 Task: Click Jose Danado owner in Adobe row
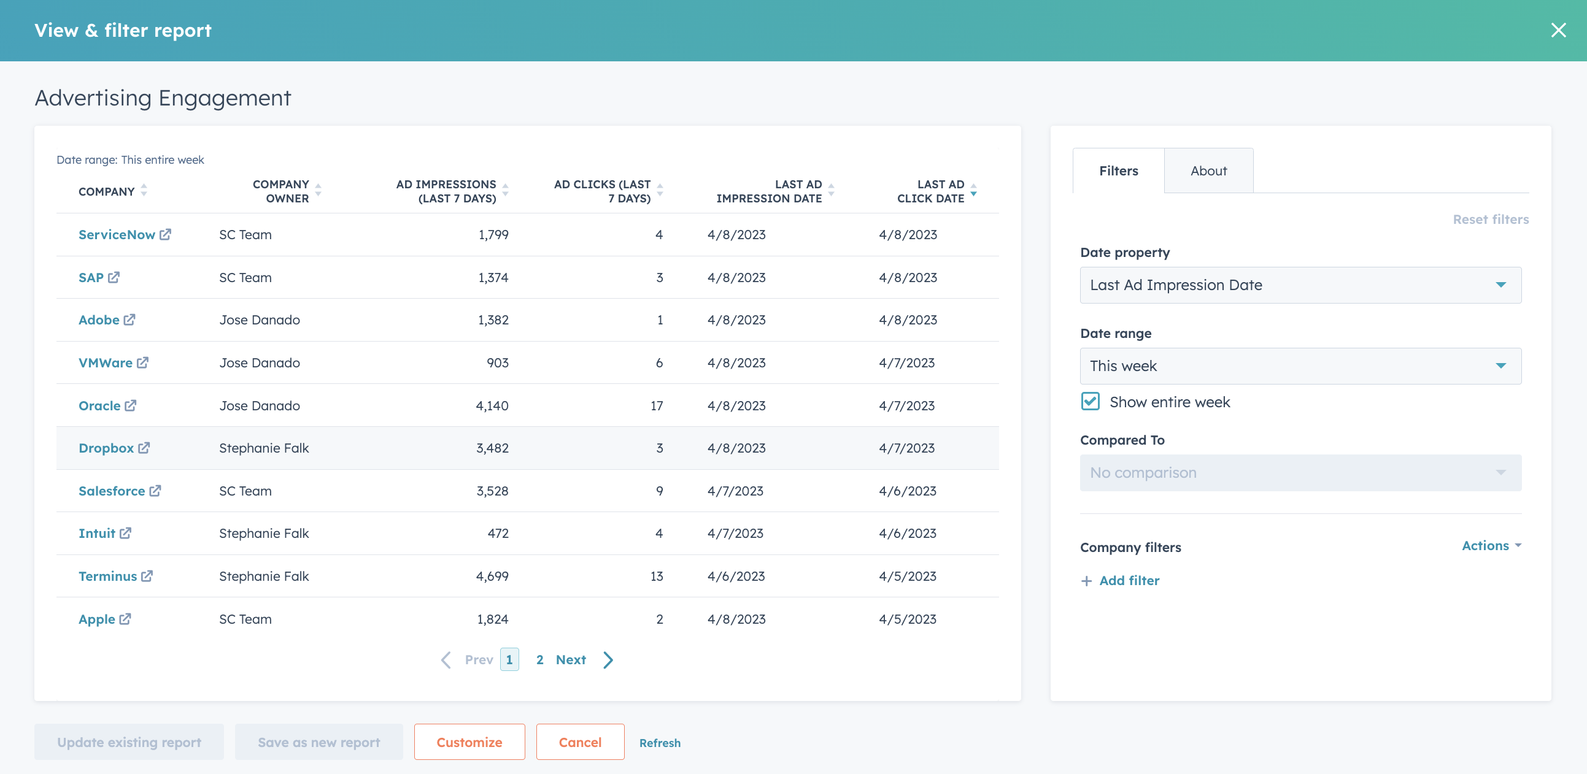tap(260, 320)
